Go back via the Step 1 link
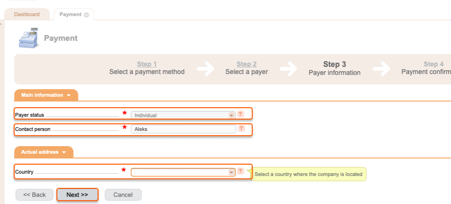 [147, 64]
